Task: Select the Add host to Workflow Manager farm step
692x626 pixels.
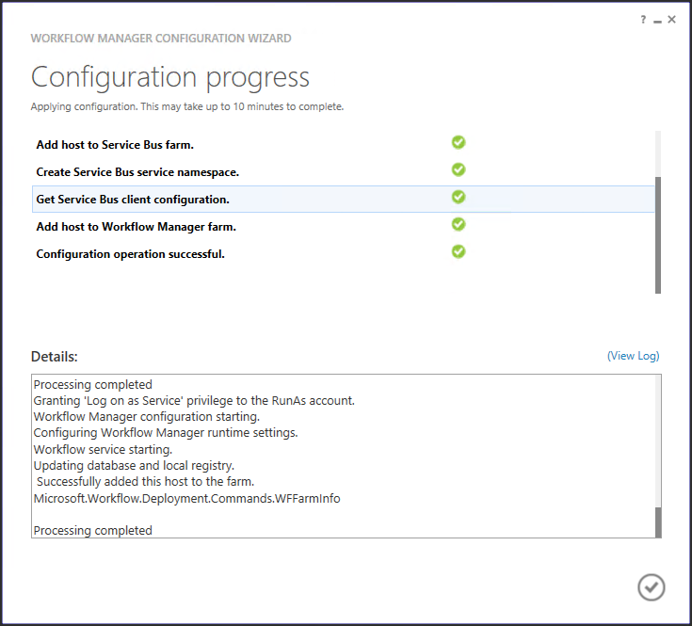Action: click(x=136, y=227)
